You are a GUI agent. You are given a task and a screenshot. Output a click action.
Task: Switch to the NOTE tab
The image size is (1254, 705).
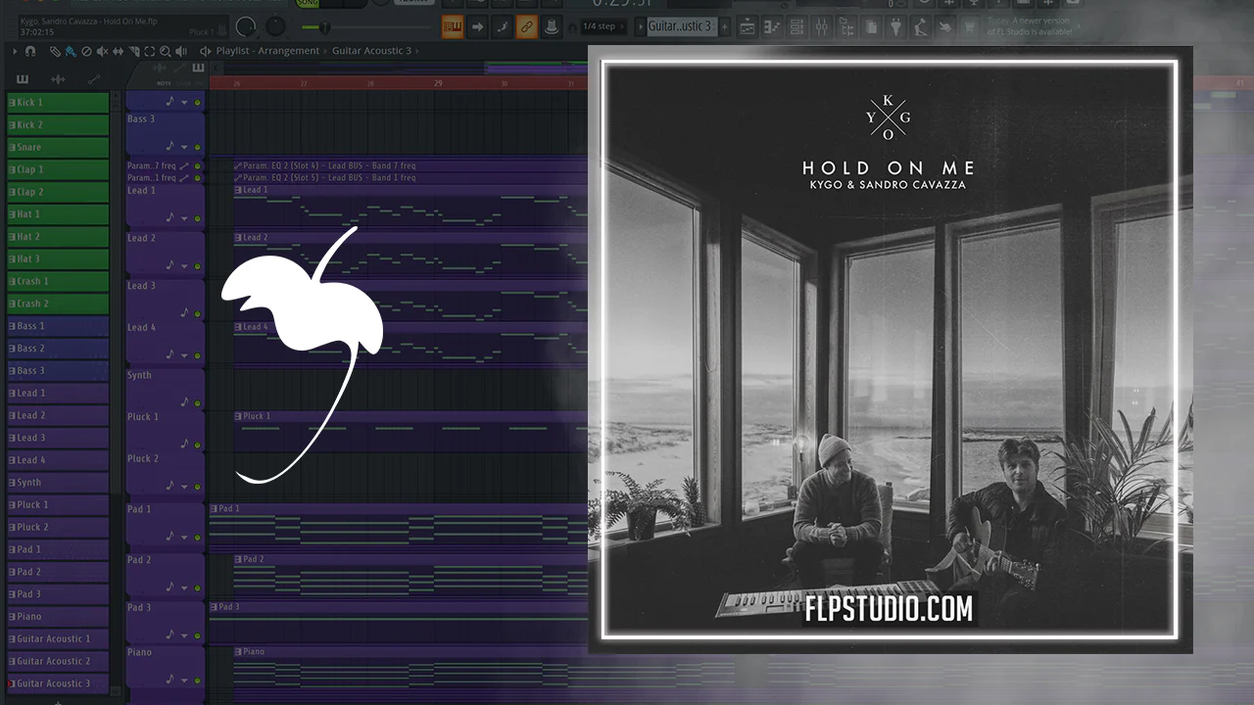click(164, 83)
